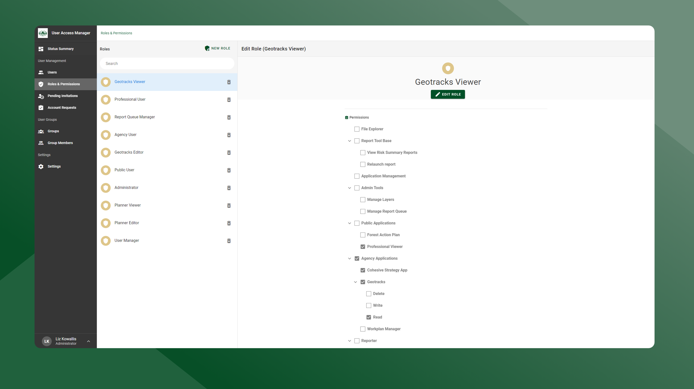The height and width of the screenshot is (389, 694).
Task: Click the Groups icon in sidebar
Action: [x=41, y=131]
